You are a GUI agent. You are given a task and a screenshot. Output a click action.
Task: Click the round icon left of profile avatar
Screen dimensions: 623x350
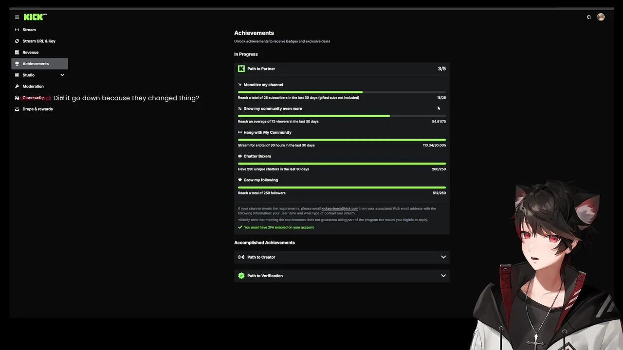pos(588,17)
